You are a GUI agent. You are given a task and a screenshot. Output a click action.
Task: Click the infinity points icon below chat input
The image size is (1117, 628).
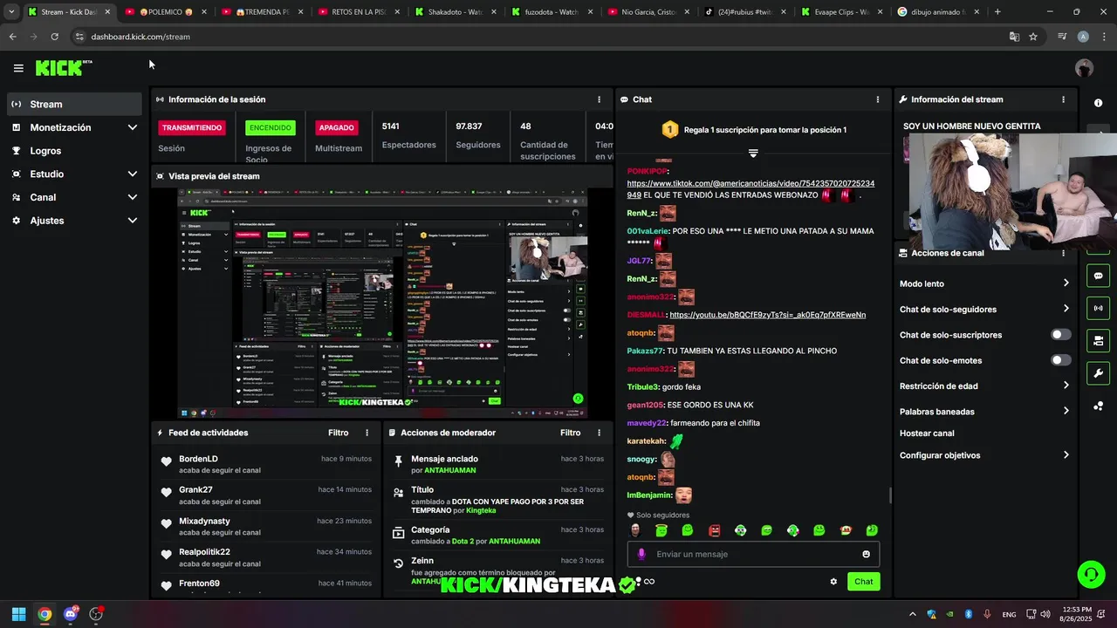tap(648, 582)
